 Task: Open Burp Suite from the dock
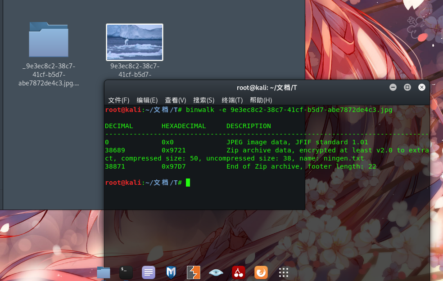tap(194, 272)
